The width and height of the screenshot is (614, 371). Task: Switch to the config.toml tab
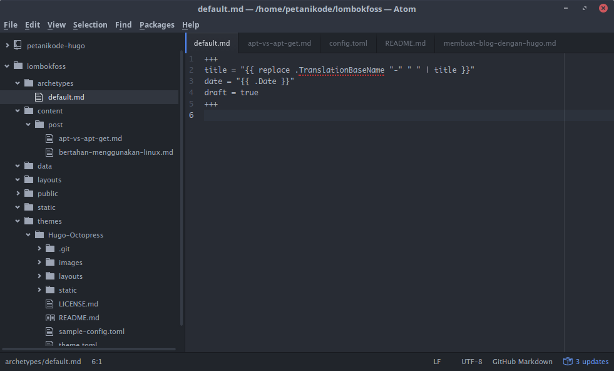pos(348,43)
